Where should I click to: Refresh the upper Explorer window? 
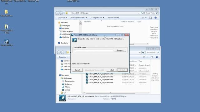142,13
